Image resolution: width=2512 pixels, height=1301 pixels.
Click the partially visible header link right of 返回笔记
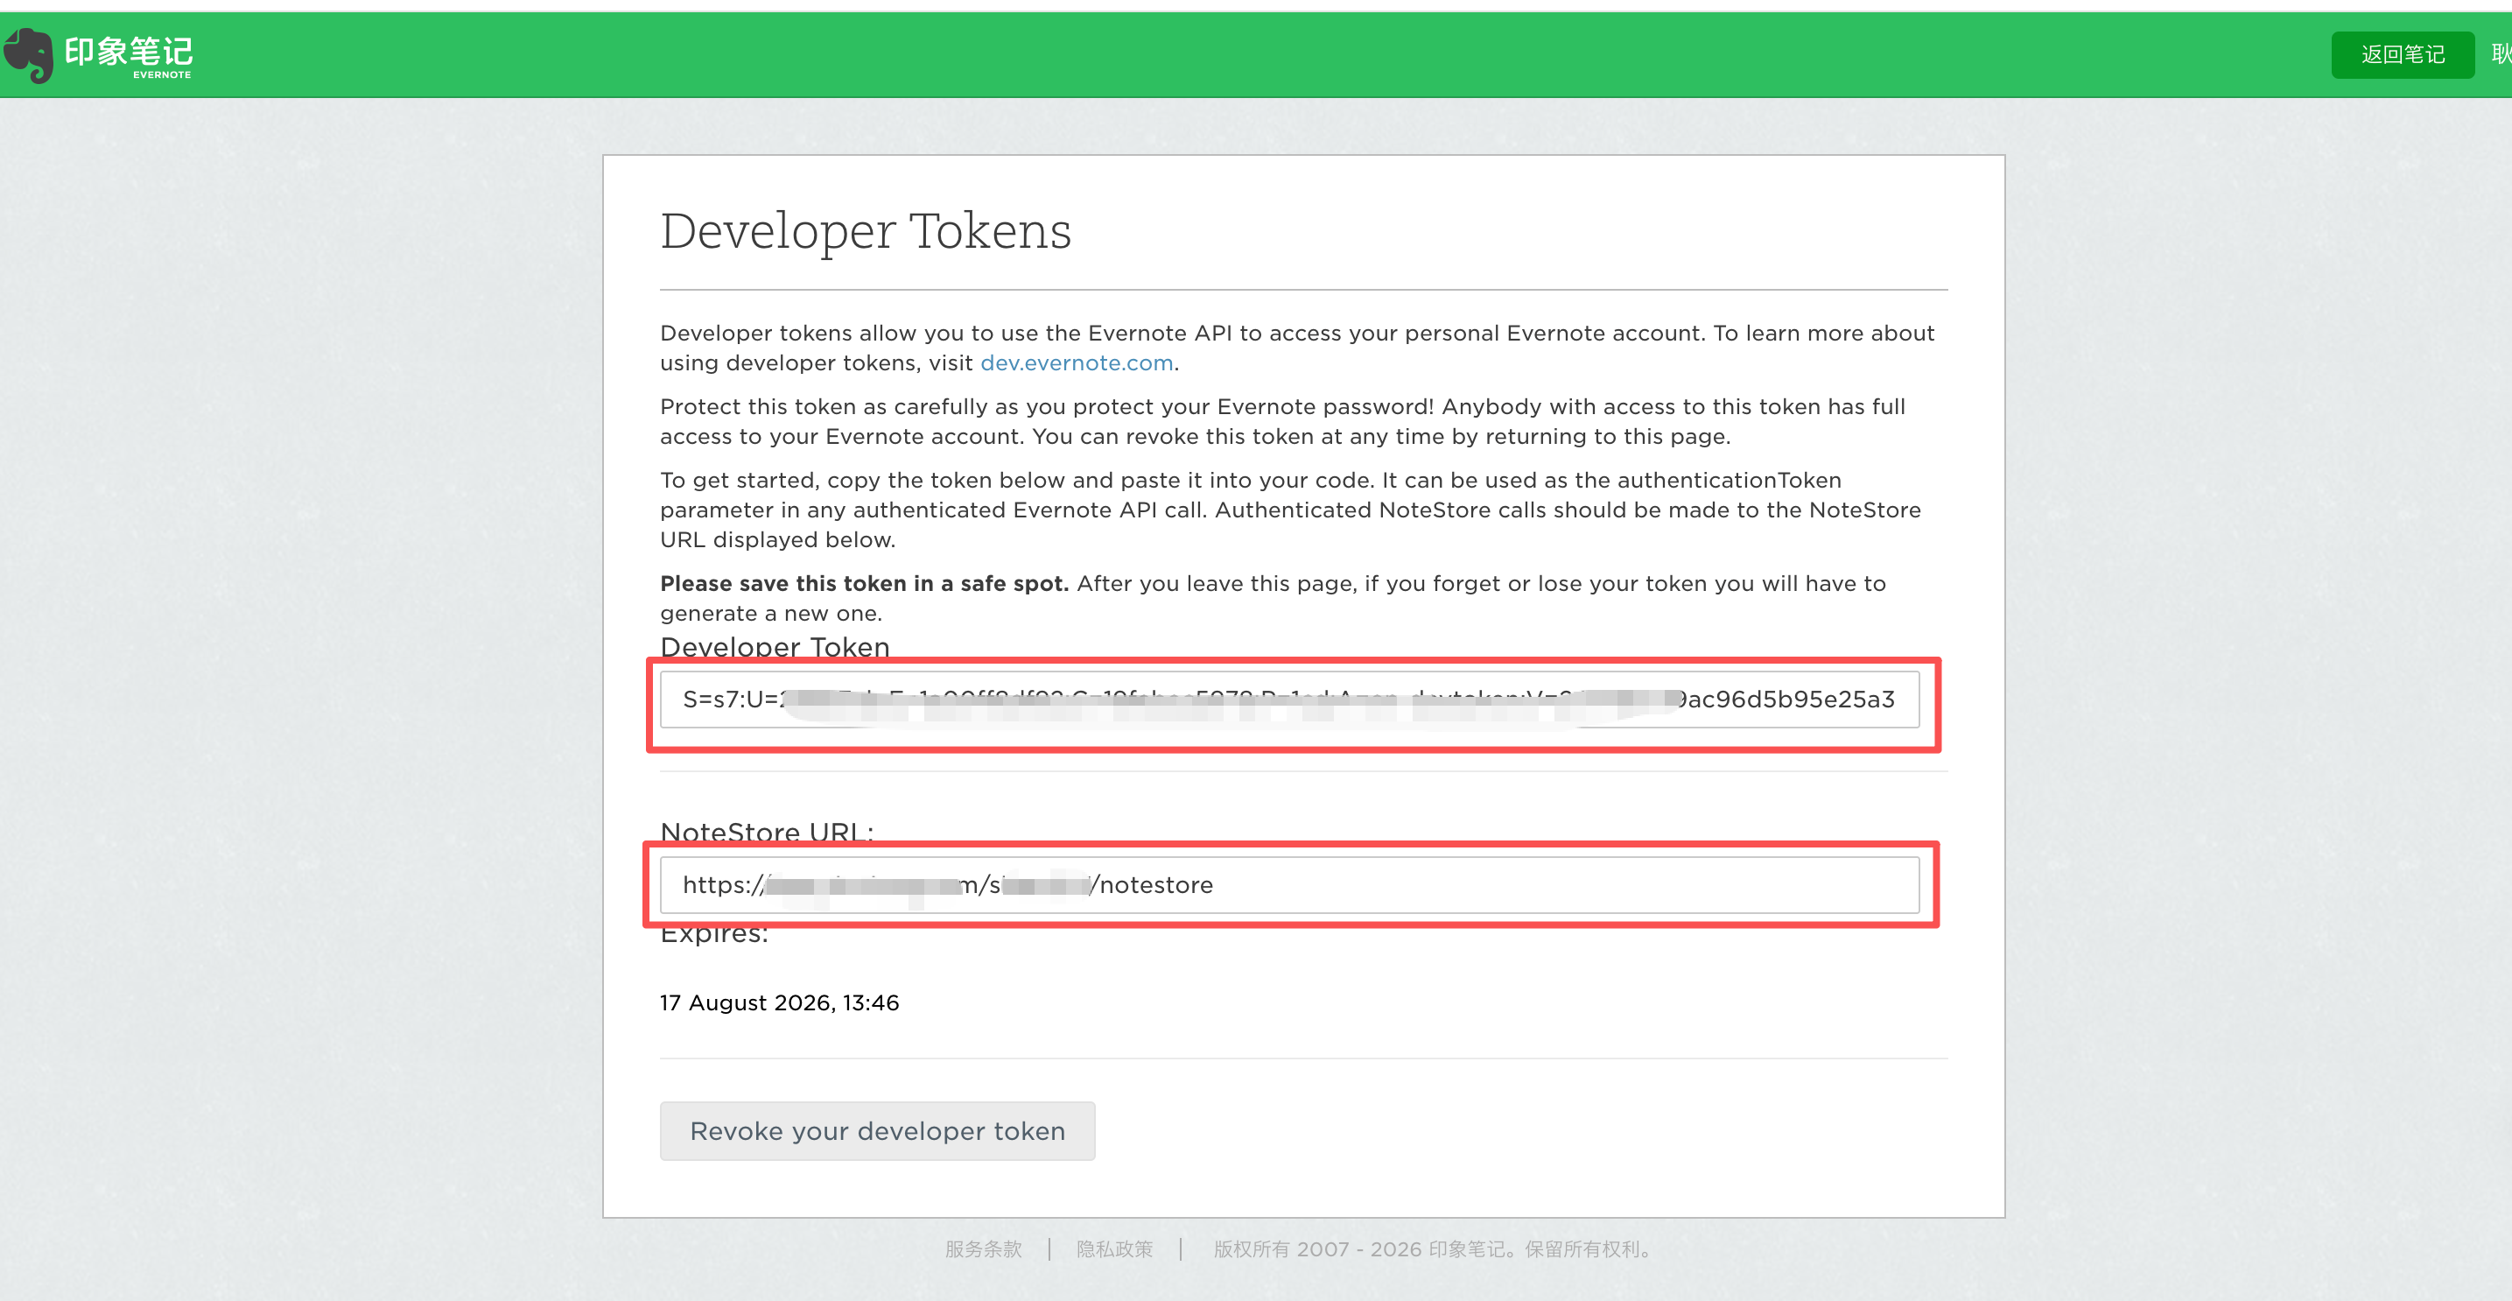click(2501, 54)
